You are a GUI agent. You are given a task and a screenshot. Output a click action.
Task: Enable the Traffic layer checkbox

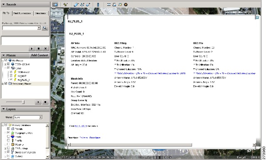tap(8, 140)
